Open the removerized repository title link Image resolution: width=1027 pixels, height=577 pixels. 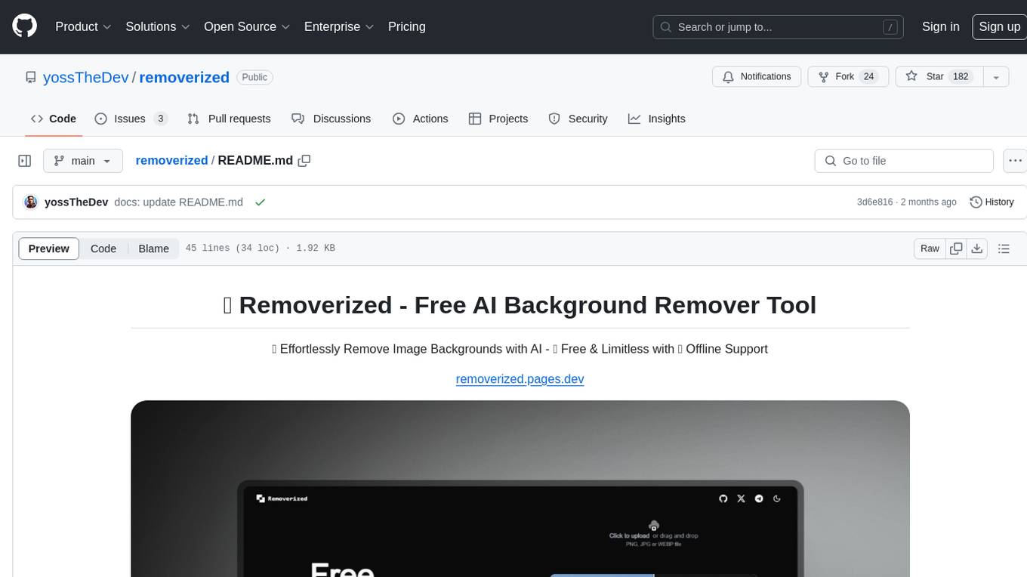(x=184, y=77)
